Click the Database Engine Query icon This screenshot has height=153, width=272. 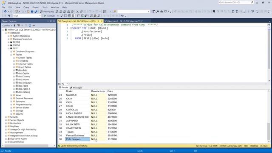pos(57,11)
